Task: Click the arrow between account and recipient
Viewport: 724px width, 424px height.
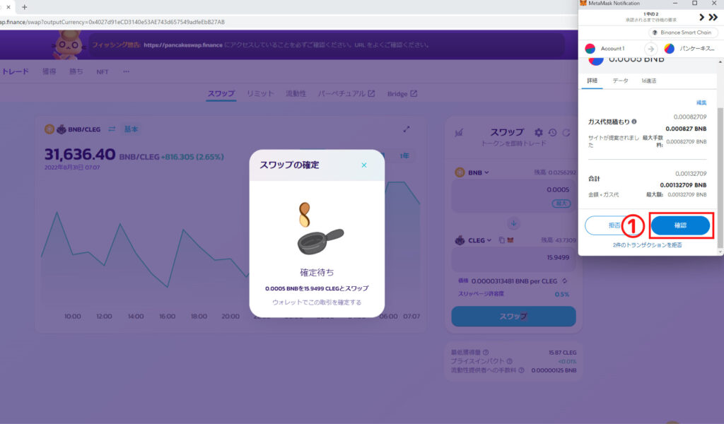Action: (650, 49)
